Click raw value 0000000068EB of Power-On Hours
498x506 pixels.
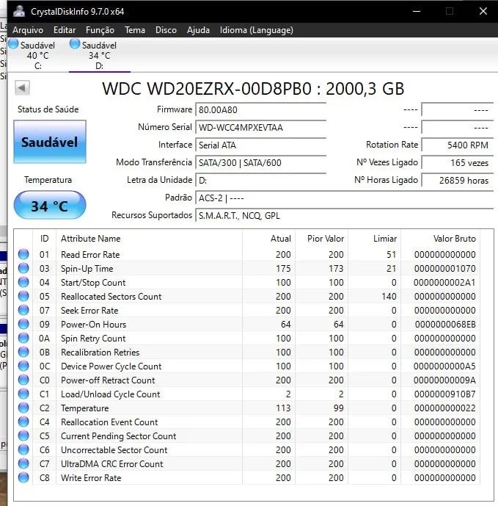pos(445,325)
